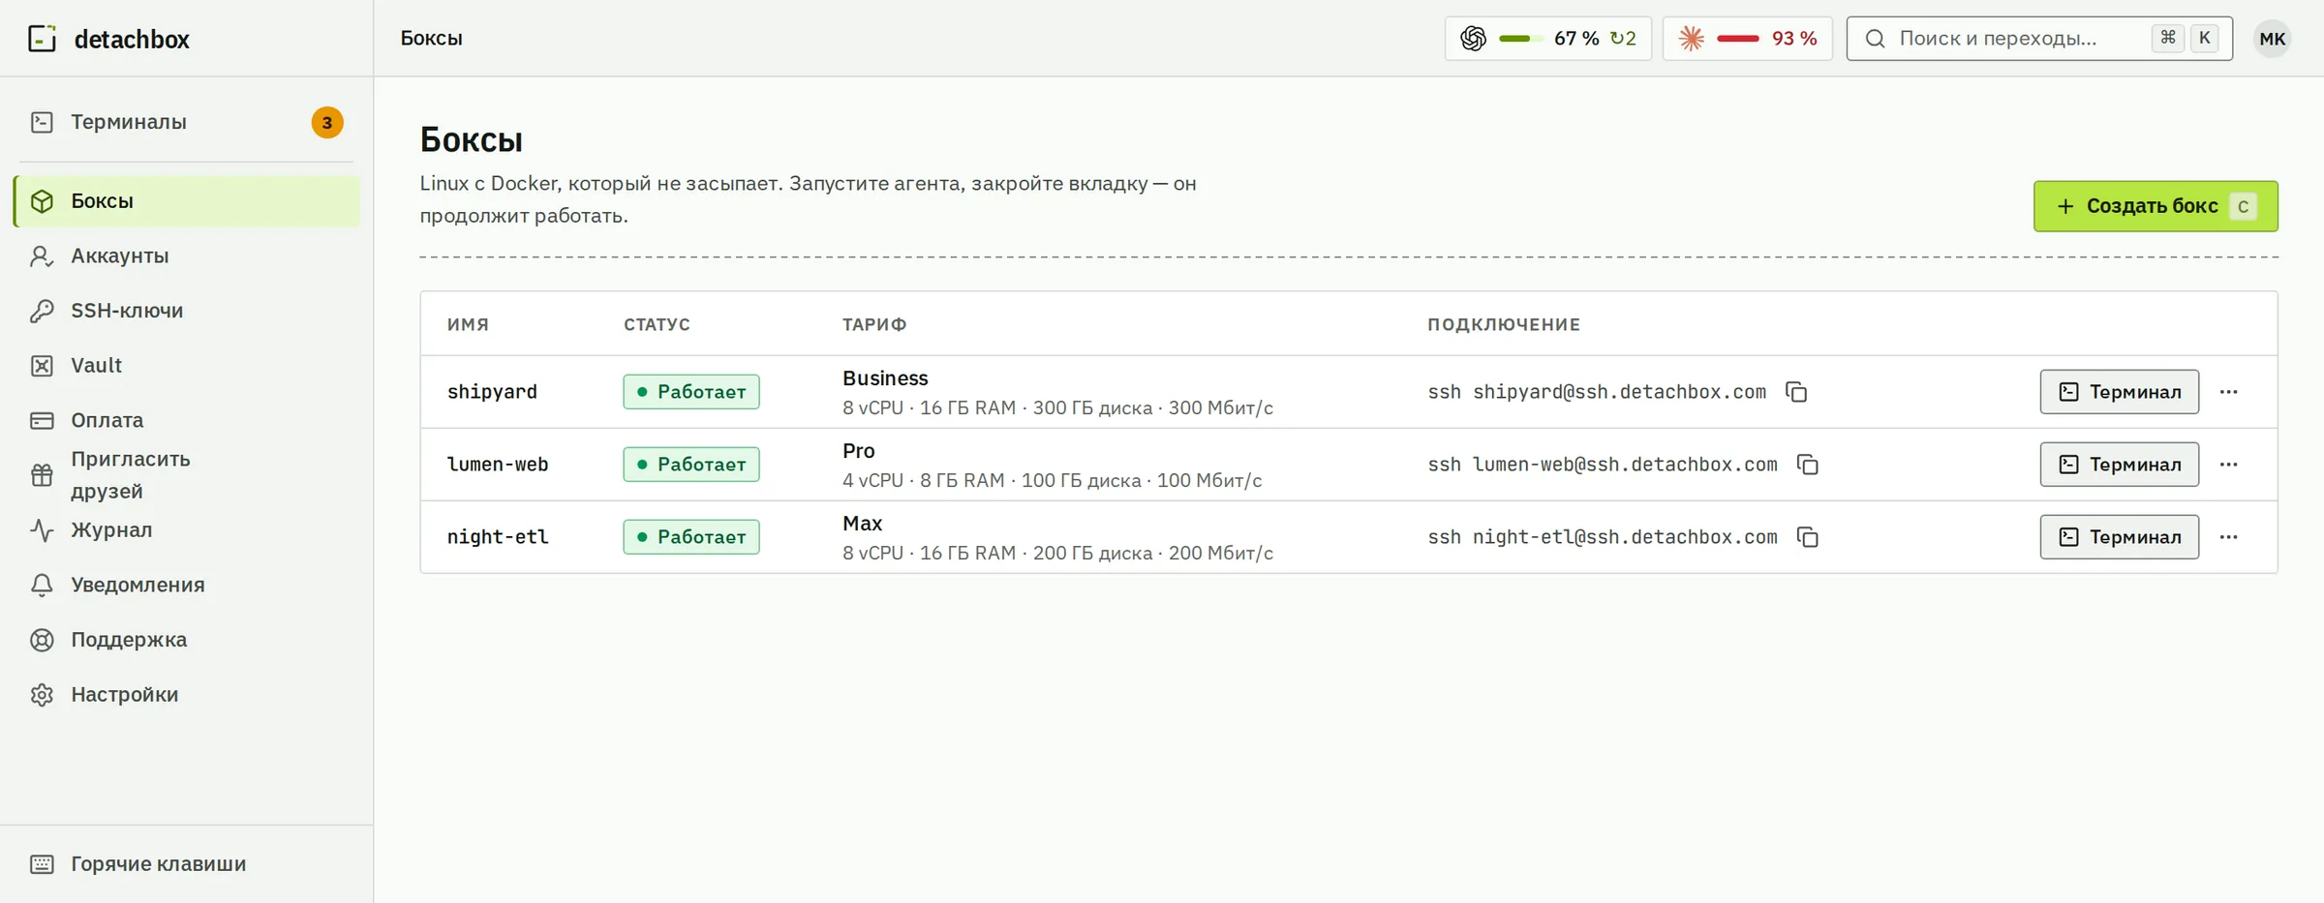The height and width of the screenshot is (903, 2324).
Task: Open Vault in the sidebar
Action: pos(186,366)
